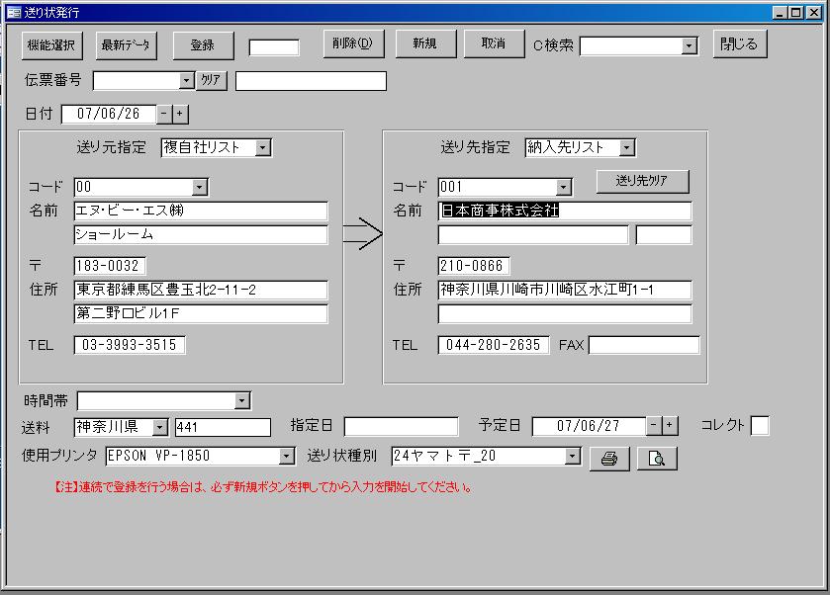The image size is (830, 595).
Task: Click the form icon in title bar
Action: (13, 12)
